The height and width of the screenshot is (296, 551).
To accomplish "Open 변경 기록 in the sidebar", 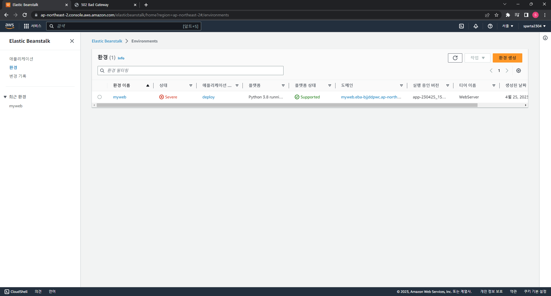I will point(18,76).
